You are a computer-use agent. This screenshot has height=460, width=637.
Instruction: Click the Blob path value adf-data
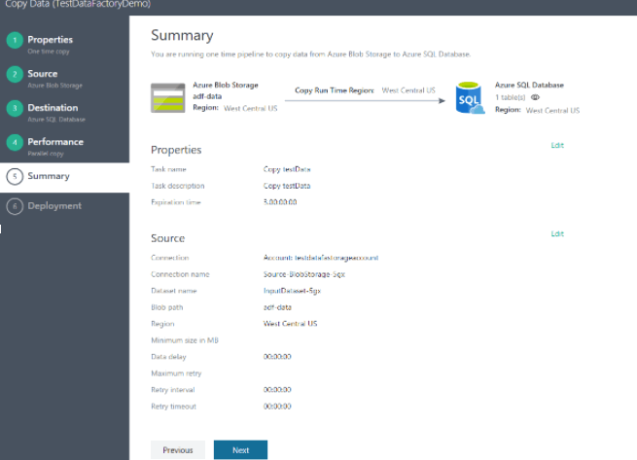point(277,307)
